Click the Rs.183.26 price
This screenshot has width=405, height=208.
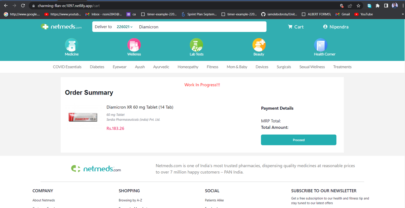pyautogui.click(x=115, y=129)
